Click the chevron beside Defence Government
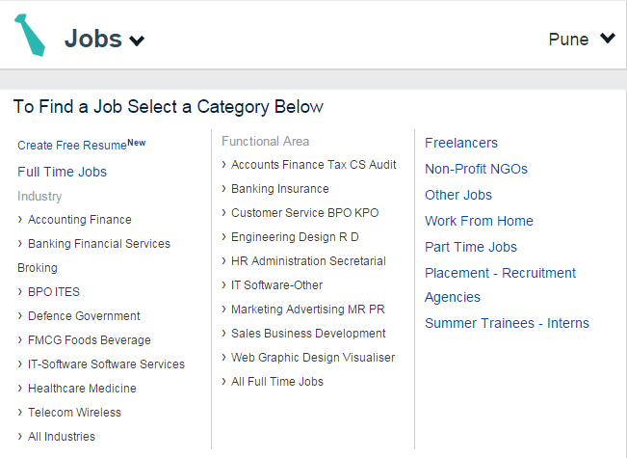The height and width of the screenshot is (458, 627). coord(20,316)
